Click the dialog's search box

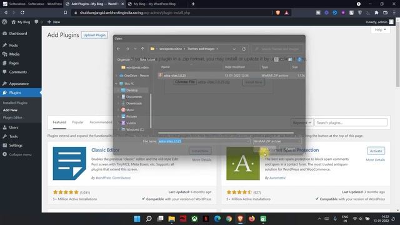tap(277, 49)
